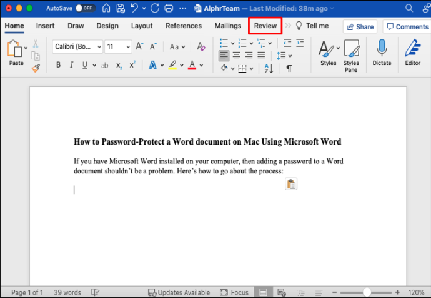431x298 pixels.
Task: Click Decrease Font Size icon
Action: (x=154, y=46)
